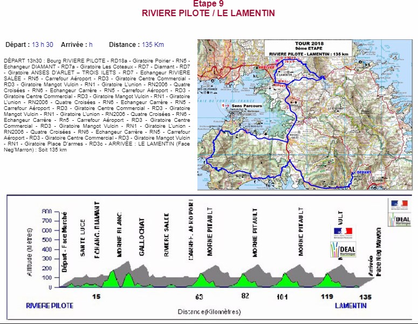Click the "RIVIERE SALEE" profile label
Image resolution: width=418 pixels, height=324 pixels.
pos(166,235)
